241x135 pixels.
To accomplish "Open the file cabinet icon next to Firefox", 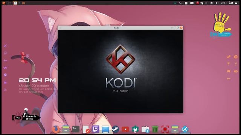I will [x=66, y=129].
